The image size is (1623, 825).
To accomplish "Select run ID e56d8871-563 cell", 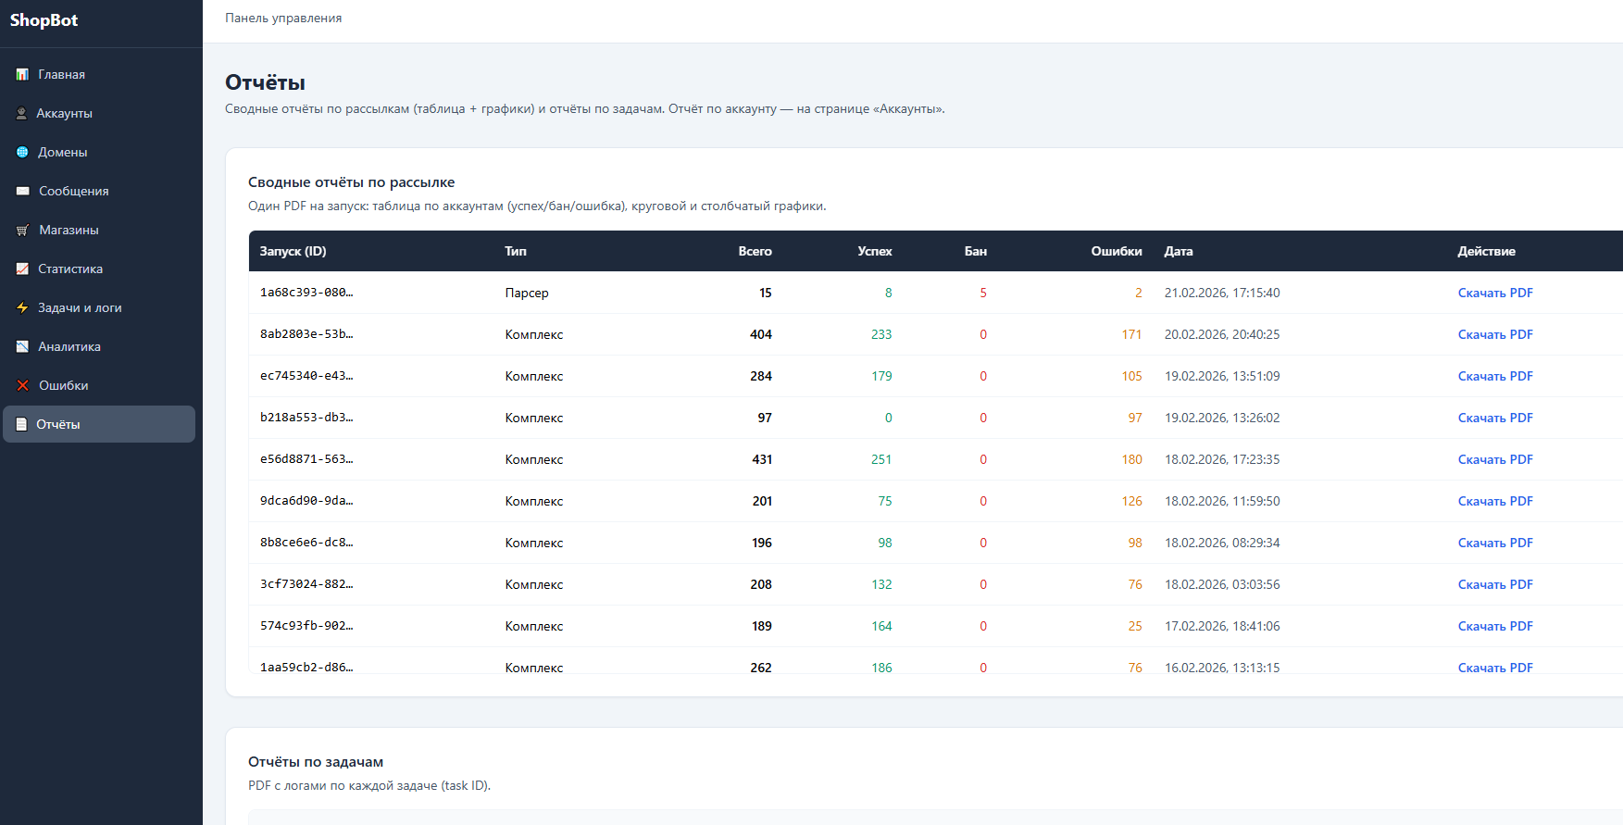I will 306,459.
